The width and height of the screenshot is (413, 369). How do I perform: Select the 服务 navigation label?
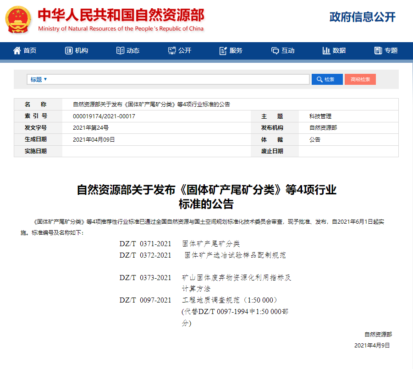pos(236,50)
